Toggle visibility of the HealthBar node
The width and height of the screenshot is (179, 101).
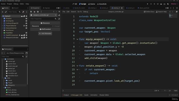pos(26,33)
